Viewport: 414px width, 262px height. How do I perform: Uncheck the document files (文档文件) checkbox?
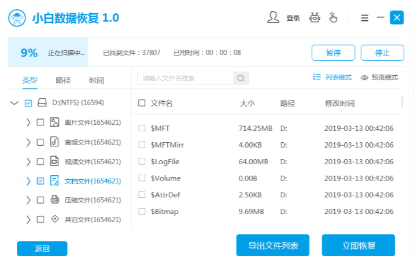40,181
